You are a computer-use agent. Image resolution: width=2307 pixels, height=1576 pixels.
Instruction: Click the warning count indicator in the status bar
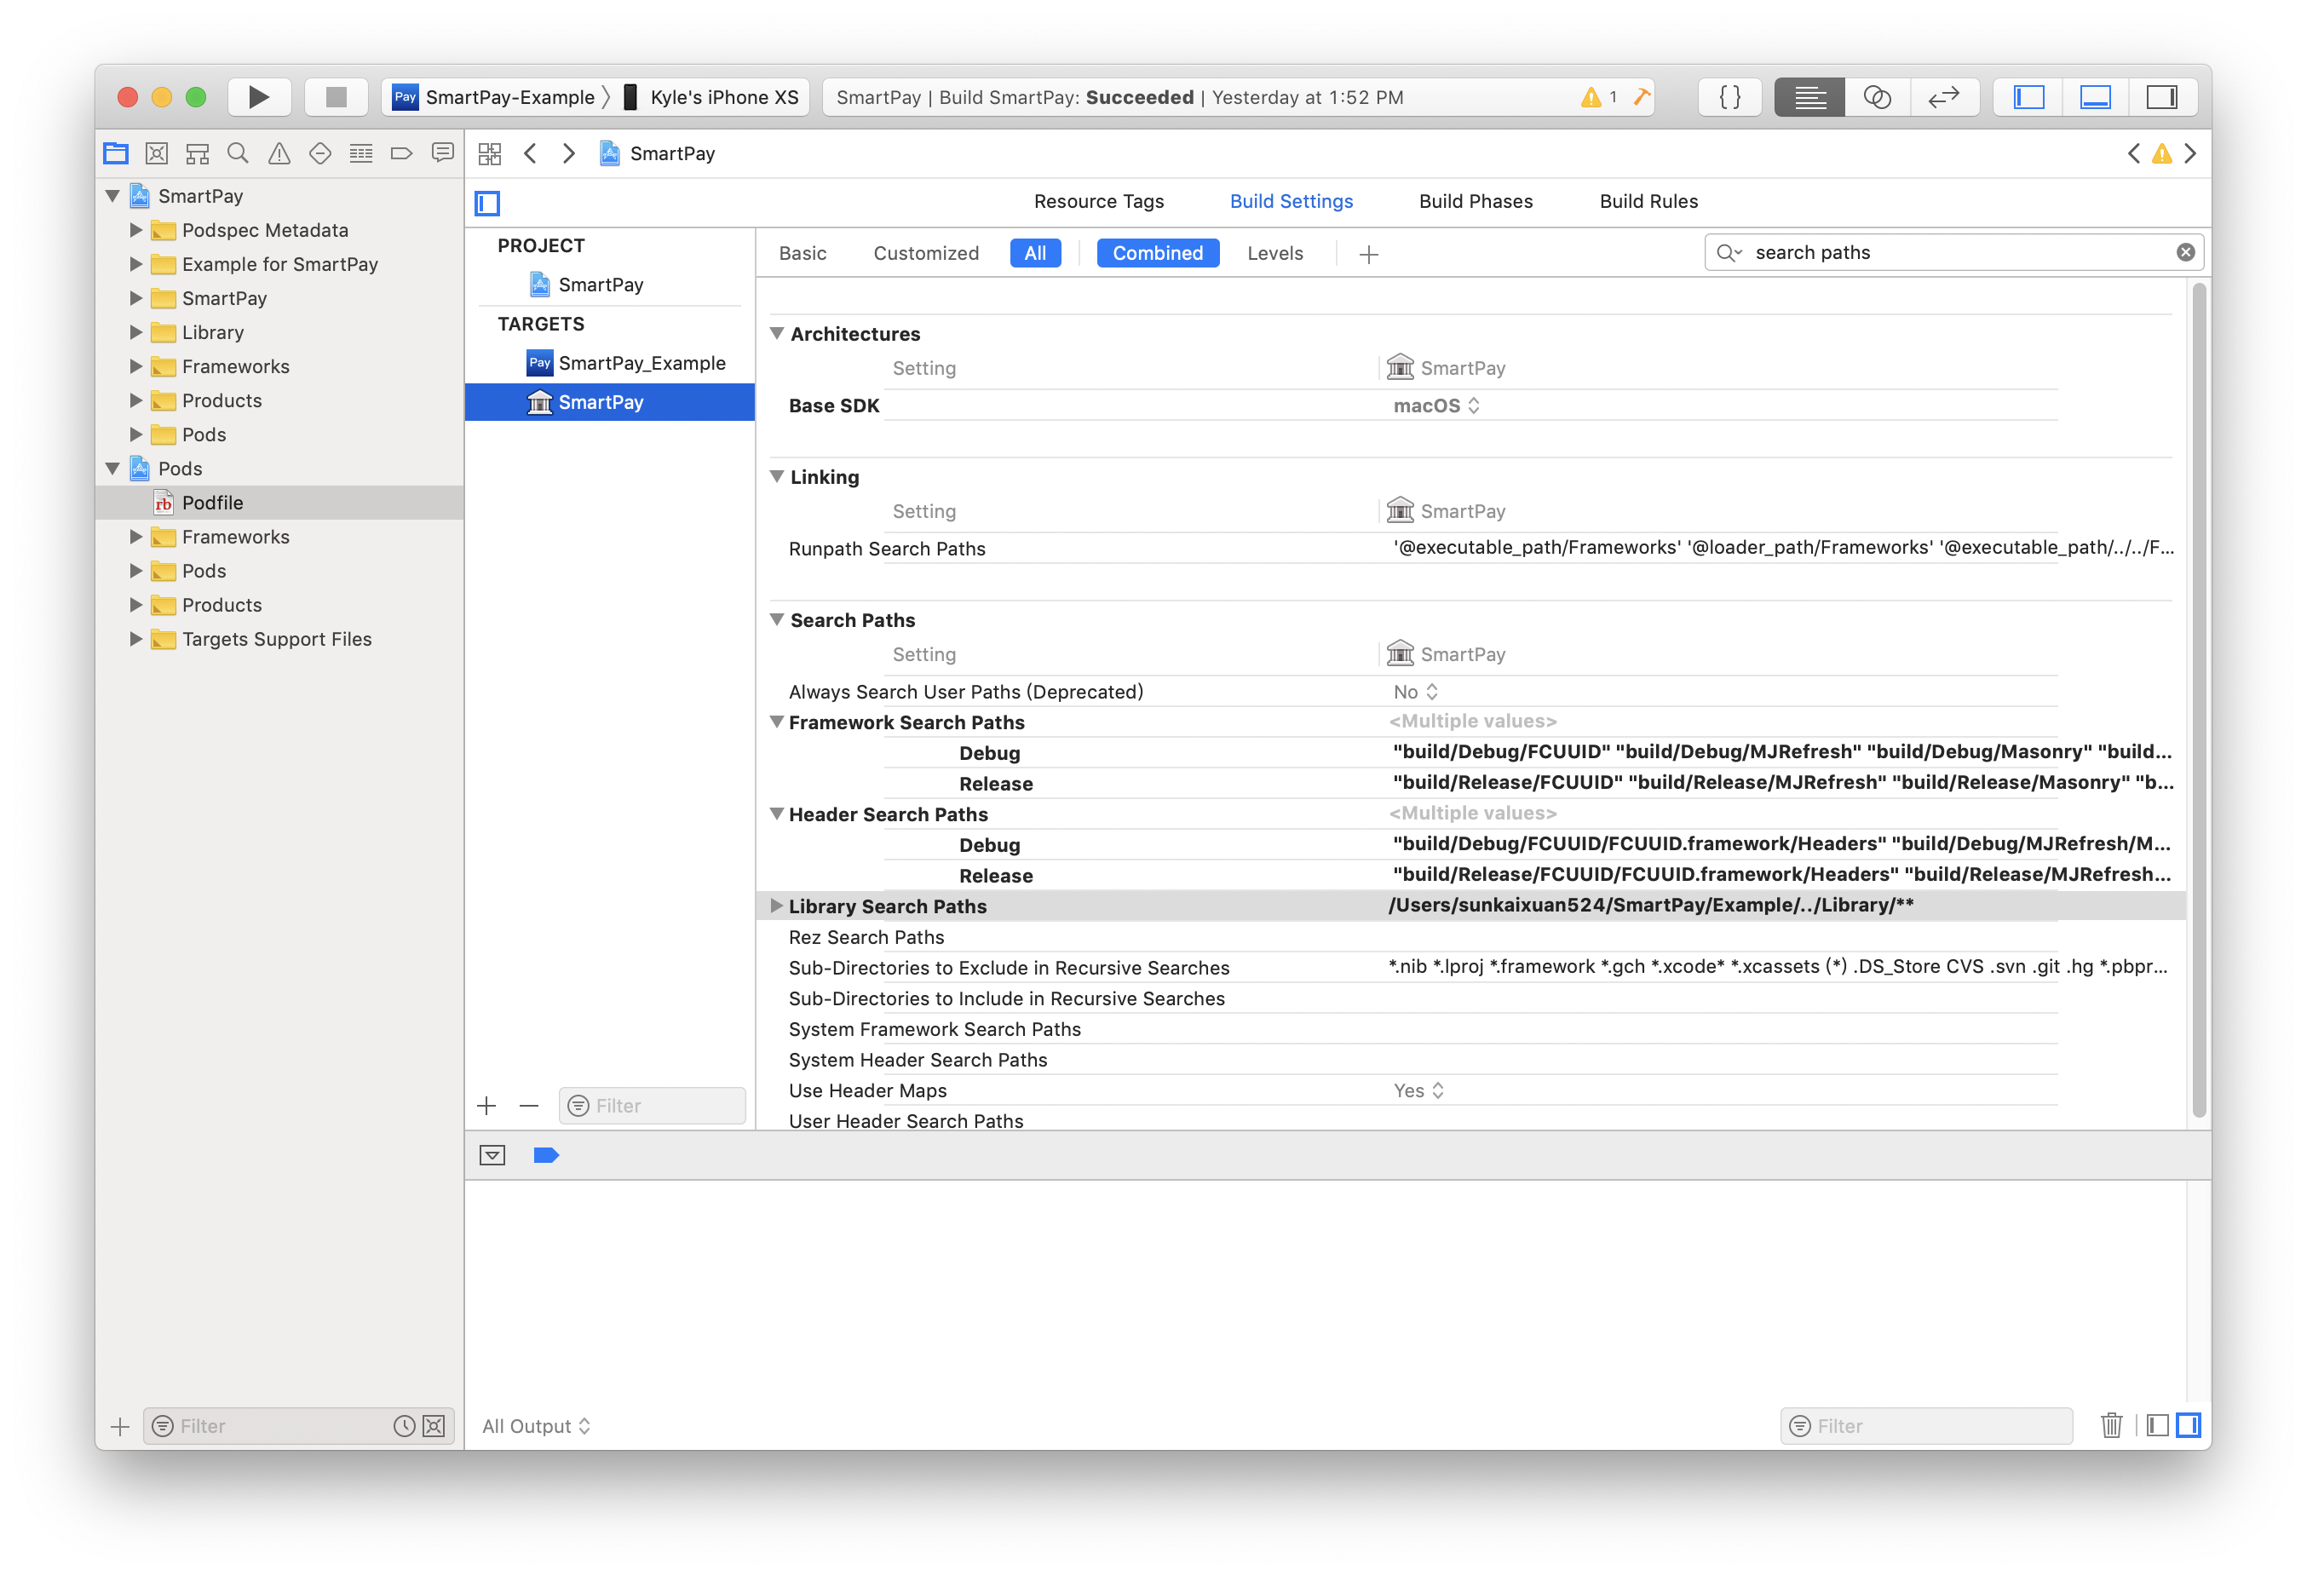(x=1599, y=97)
